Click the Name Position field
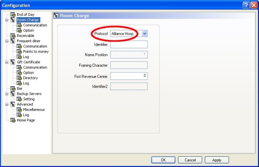 click(129, 55)
